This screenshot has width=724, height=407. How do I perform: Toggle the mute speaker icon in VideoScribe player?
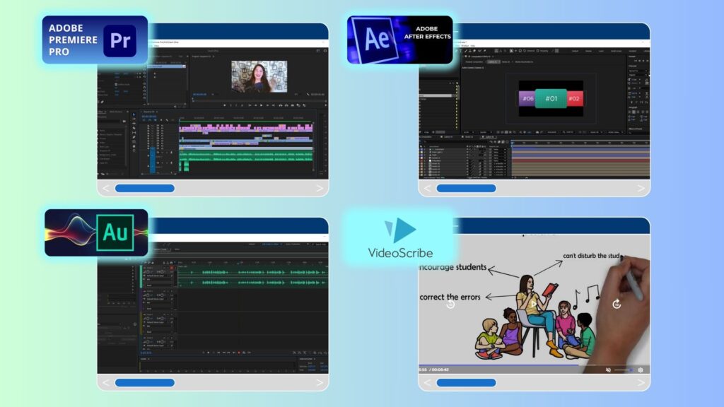(x=608, y=370)
